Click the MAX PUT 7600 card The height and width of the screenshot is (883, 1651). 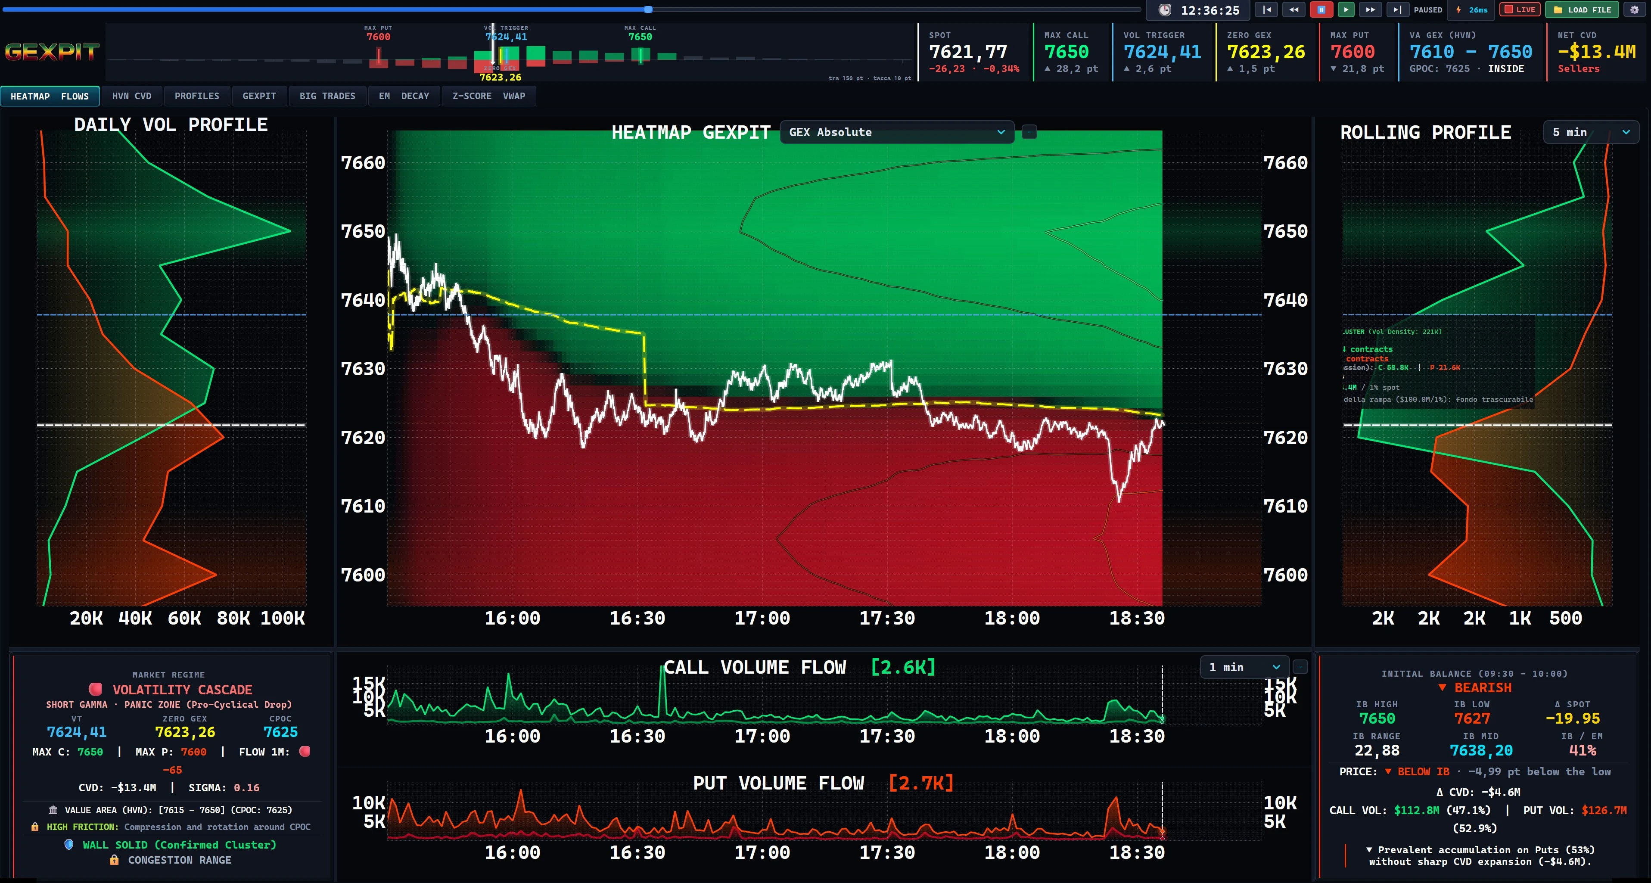(x=1358, y=52)
